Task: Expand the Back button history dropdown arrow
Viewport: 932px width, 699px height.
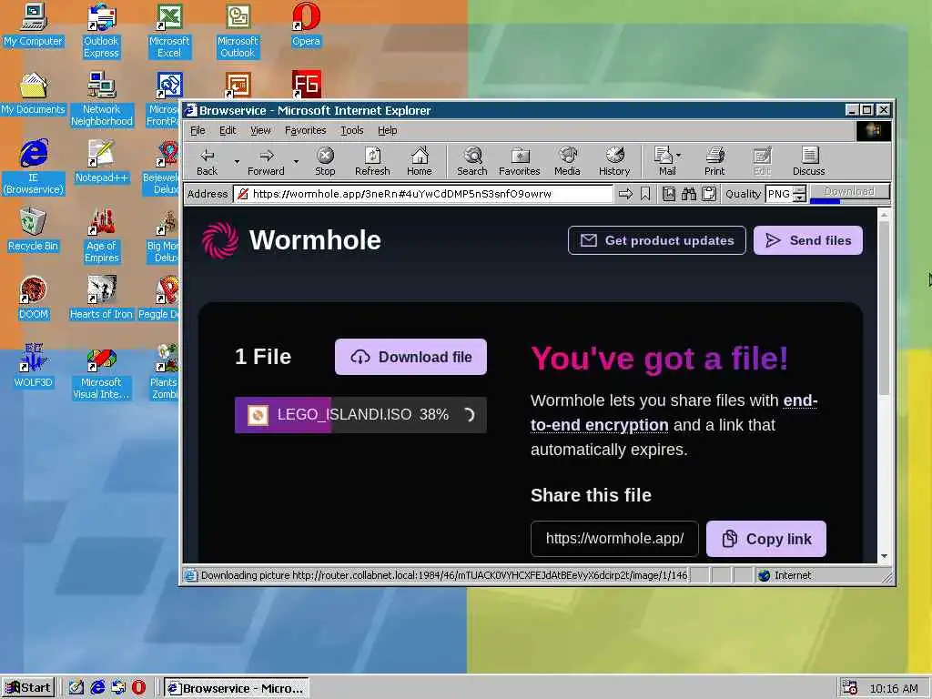Action: coord(237,162)
